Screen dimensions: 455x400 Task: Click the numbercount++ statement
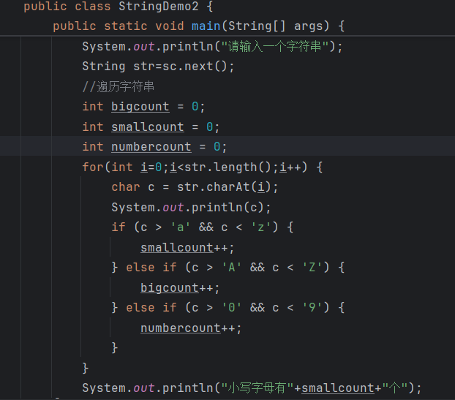pyautogui.click(x=191, y=328)
